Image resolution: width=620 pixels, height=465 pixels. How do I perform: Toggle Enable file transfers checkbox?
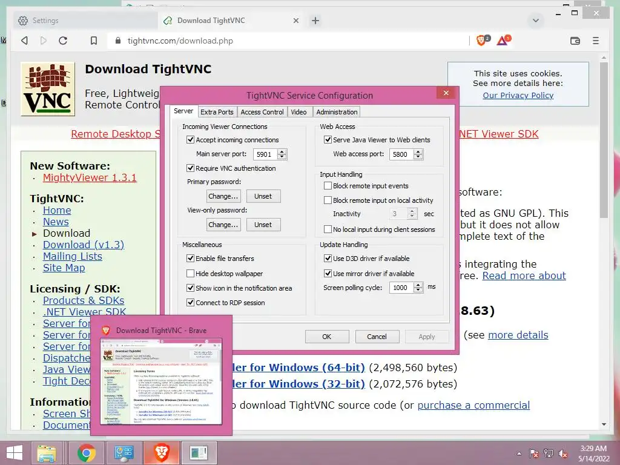pos(190,258)
